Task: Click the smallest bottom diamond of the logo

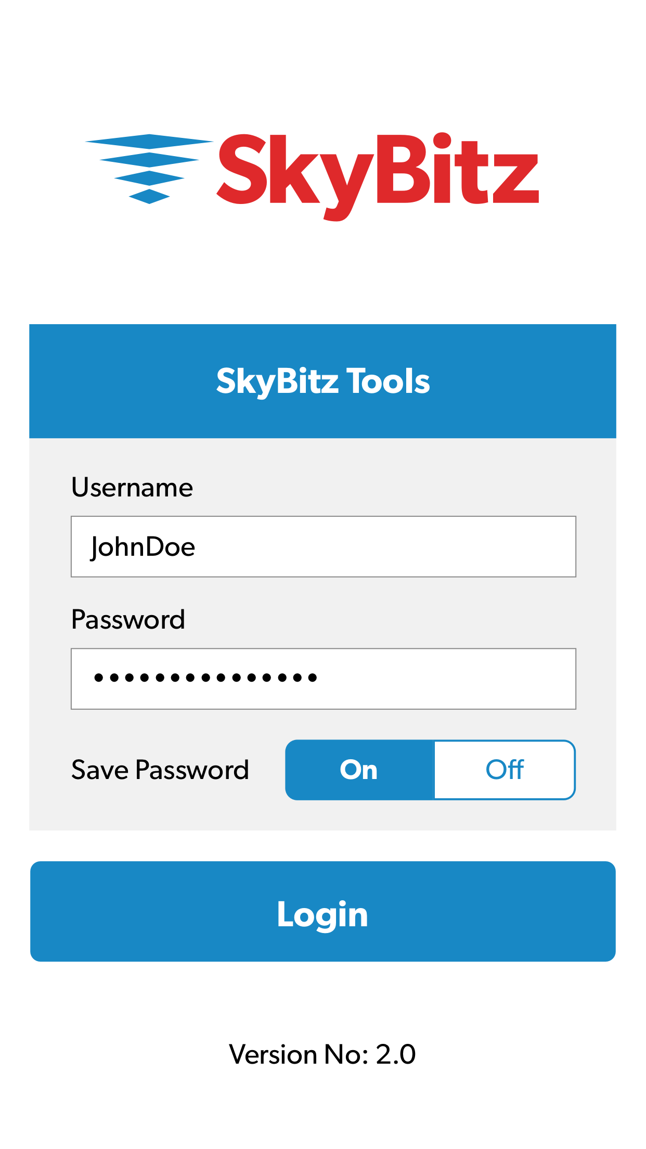Action: click(x=149, y=197)
